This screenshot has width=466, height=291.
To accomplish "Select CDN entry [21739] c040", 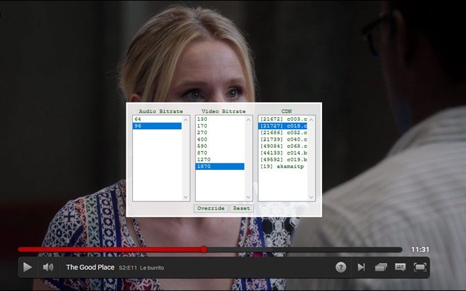I will click(x=283, y=140).
